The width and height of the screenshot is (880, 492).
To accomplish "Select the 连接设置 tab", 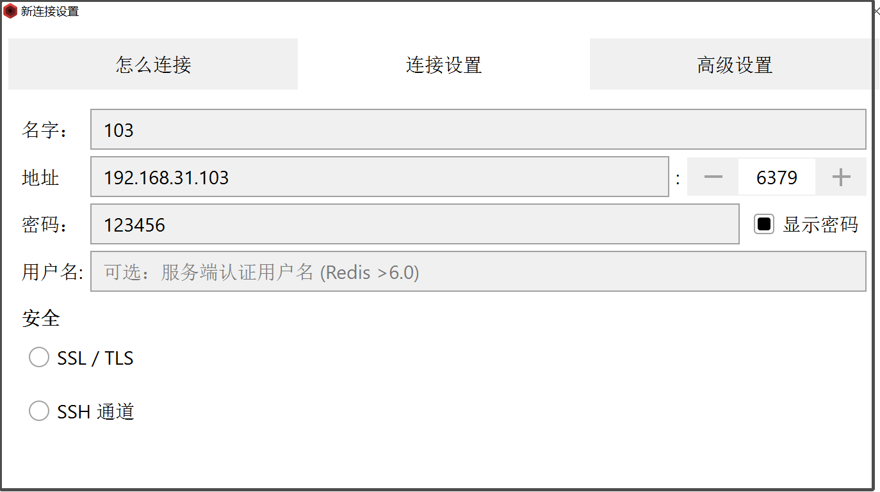I will click(443, 65).
